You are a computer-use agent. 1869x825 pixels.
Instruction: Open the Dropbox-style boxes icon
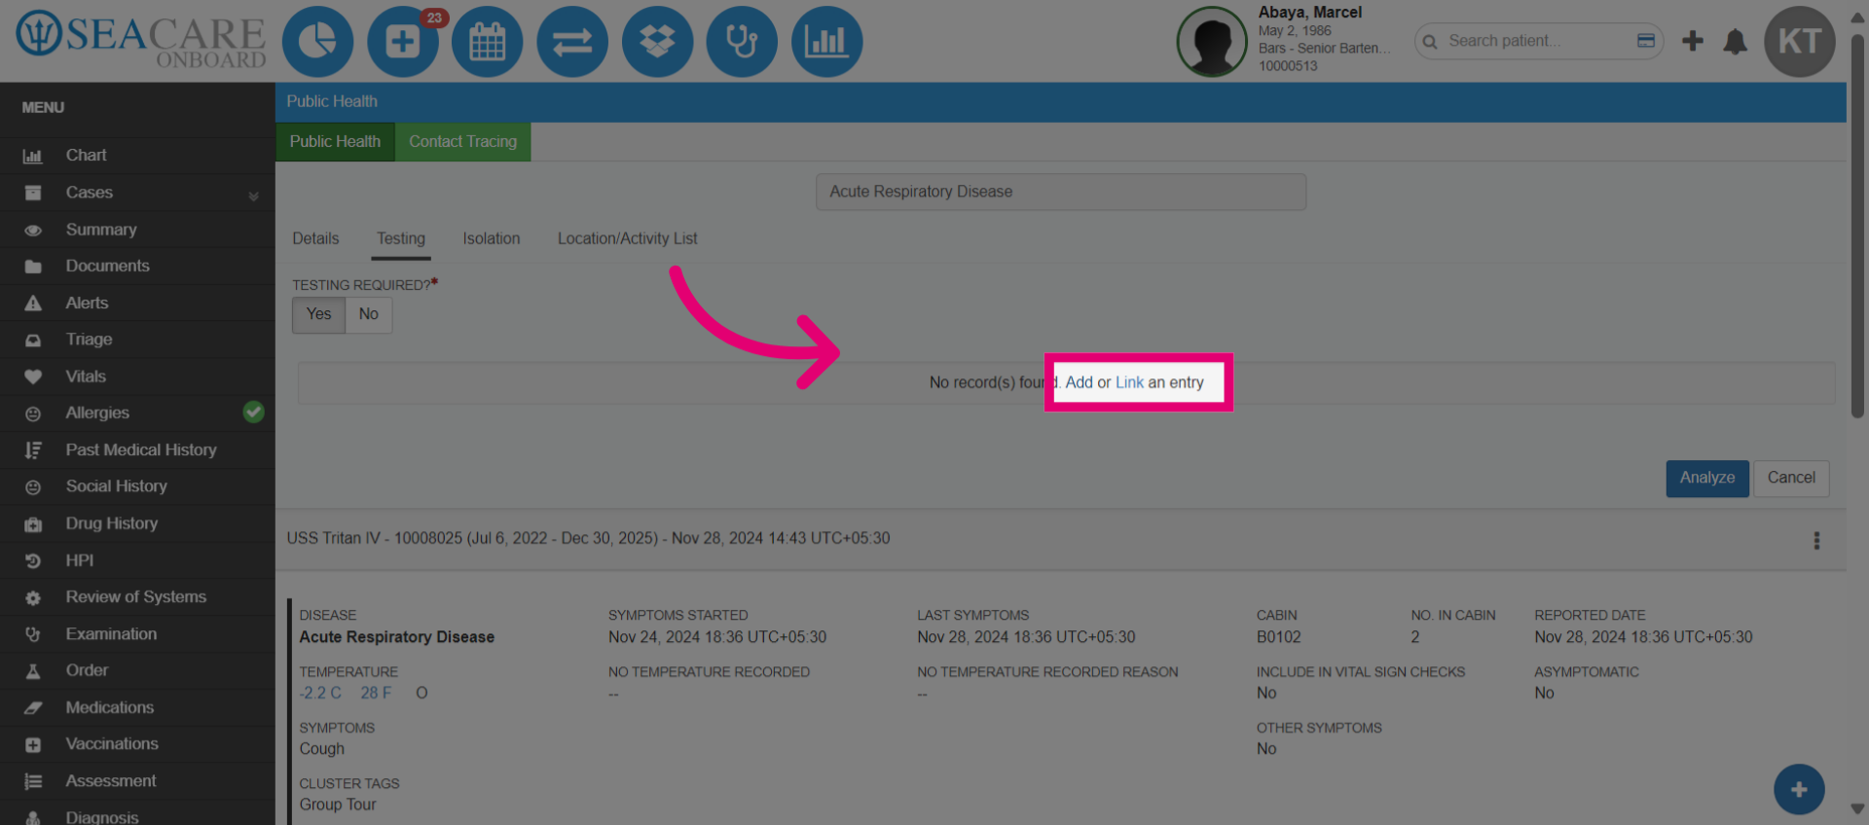pyautogui.click(x=657, y=42)
